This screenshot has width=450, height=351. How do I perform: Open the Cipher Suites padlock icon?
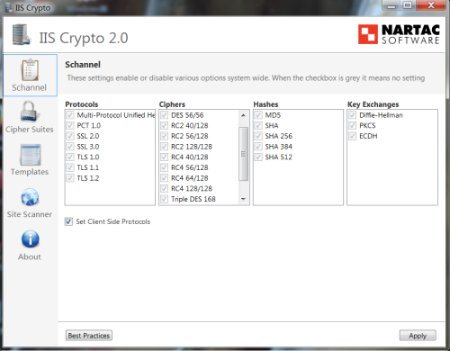[x=29, y=112]
